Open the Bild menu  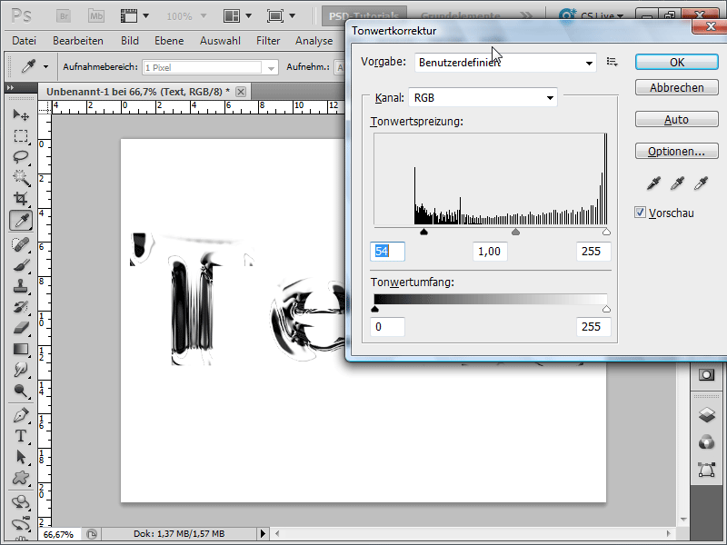point(130,41)
